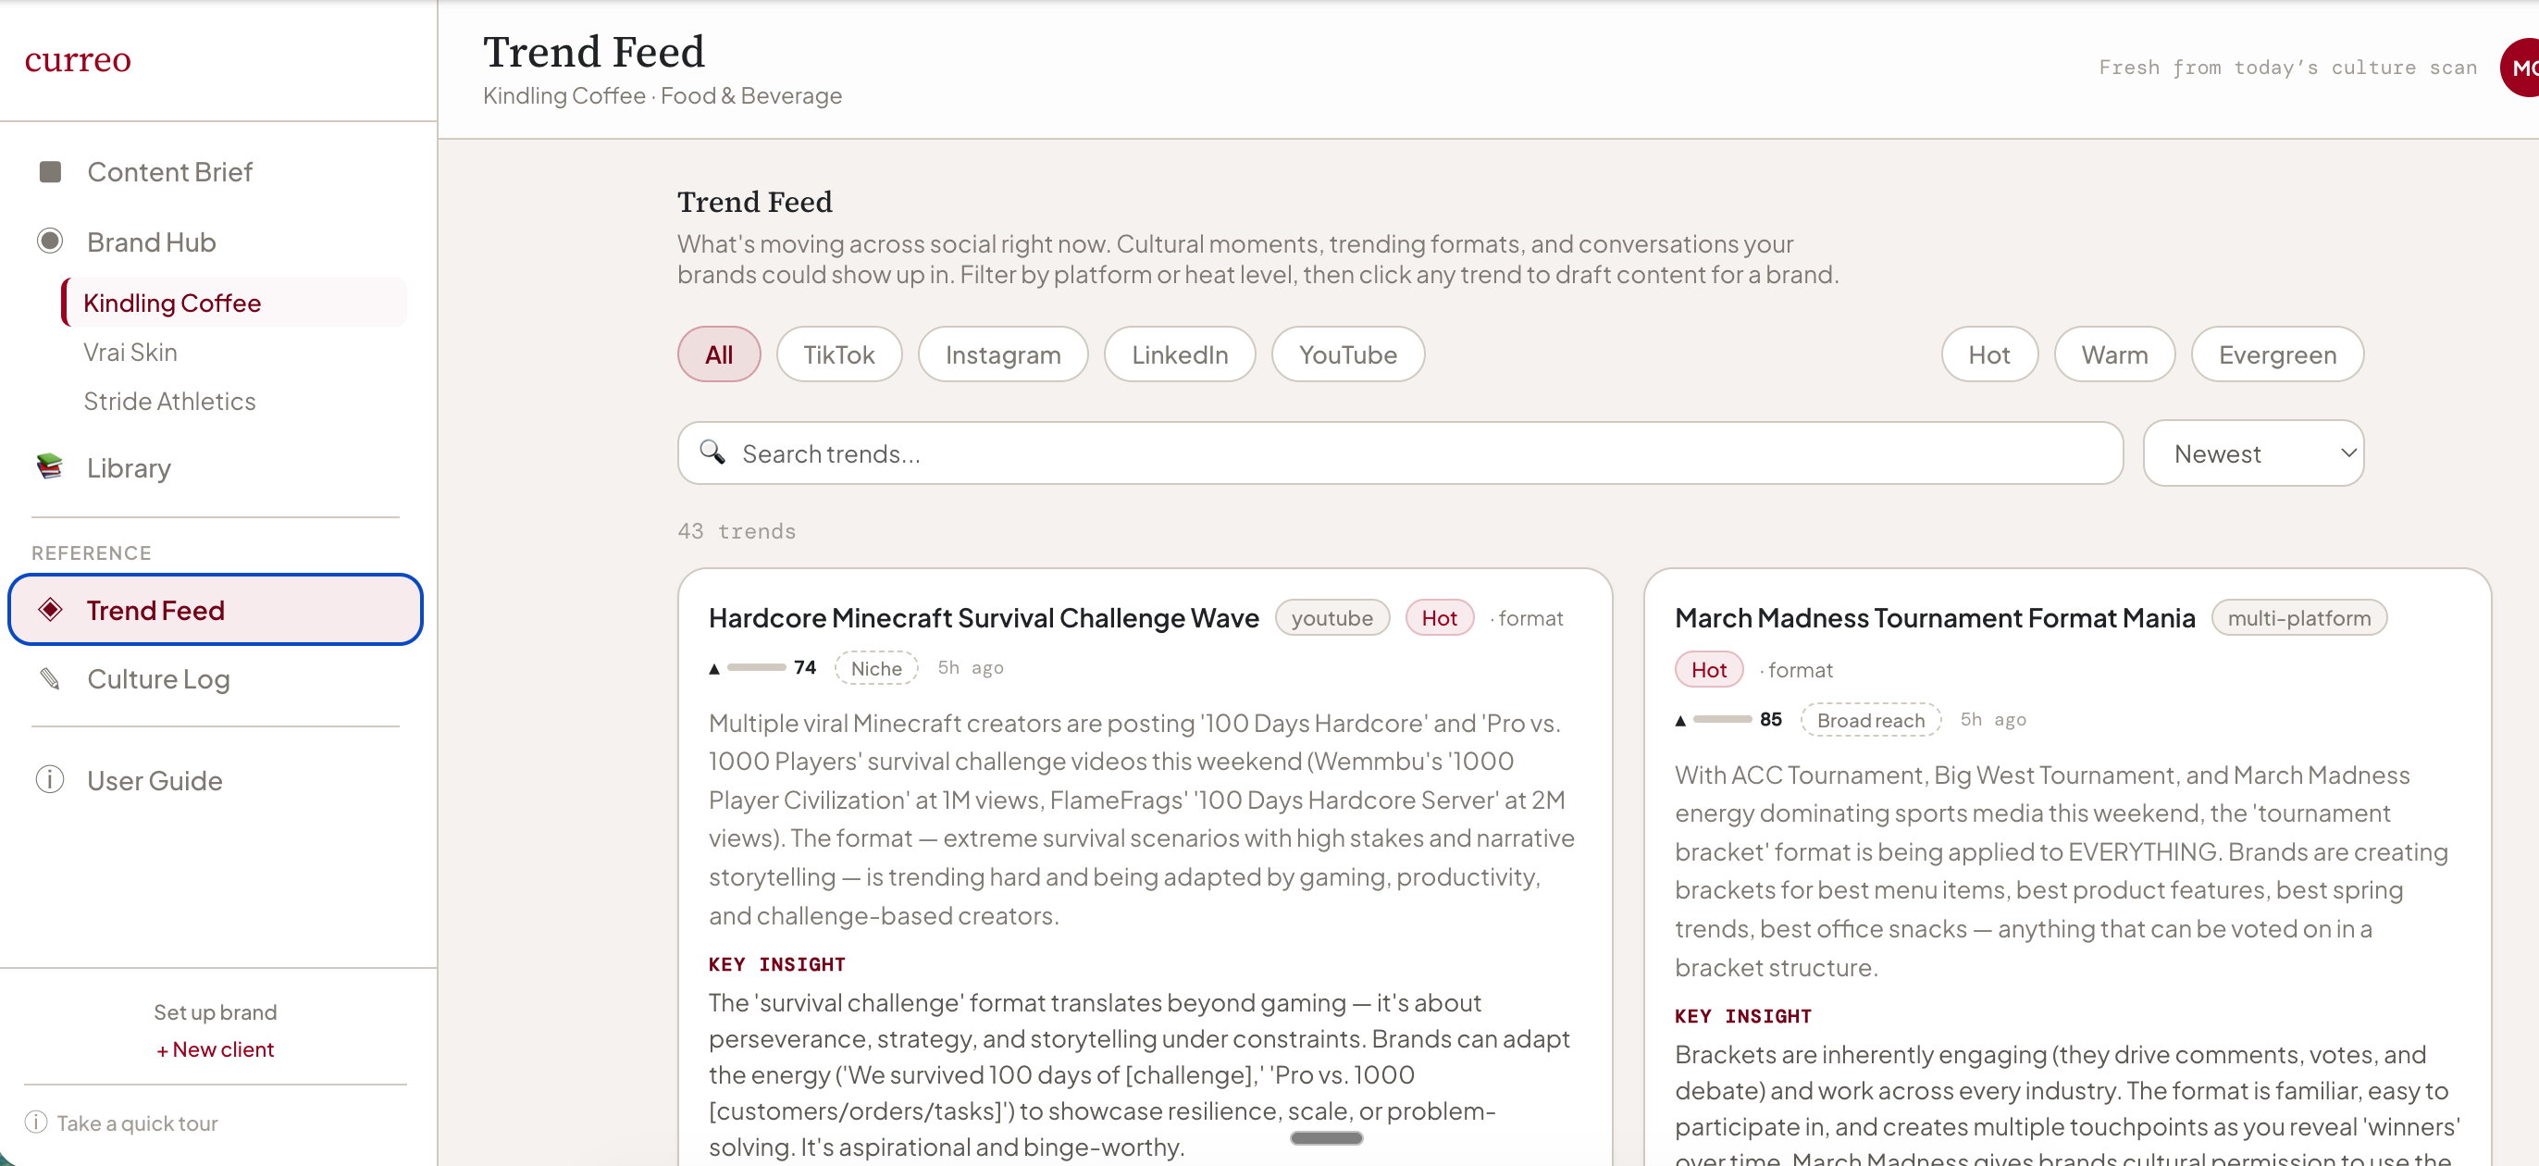Open the Brand Hub section
2539x1166 pixels.
(x=151, y=242)
